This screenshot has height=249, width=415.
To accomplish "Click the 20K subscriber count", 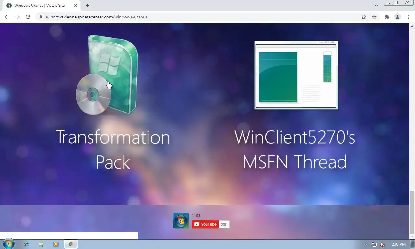I will point(224,224).
